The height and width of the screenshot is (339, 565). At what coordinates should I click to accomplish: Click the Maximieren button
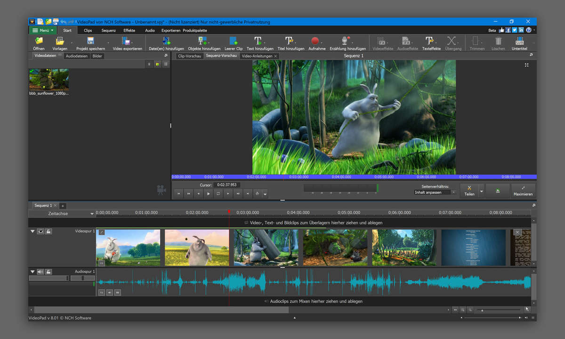click(523, 191)
